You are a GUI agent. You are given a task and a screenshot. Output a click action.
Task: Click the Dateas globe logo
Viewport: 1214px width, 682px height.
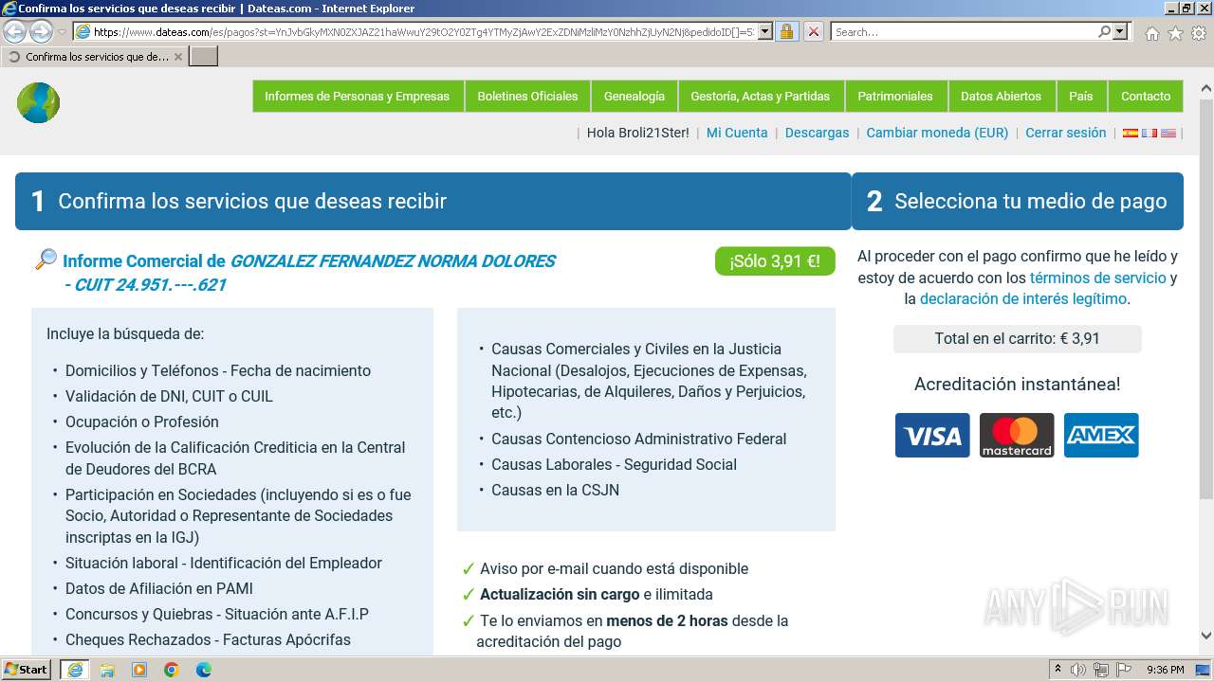tap(38, 102)
